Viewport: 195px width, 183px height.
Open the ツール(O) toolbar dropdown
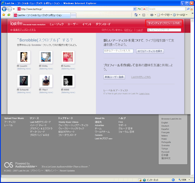pos(180,15)
